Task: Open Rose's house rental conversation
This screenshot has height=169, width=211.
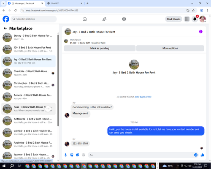Action: pos(28,109)
